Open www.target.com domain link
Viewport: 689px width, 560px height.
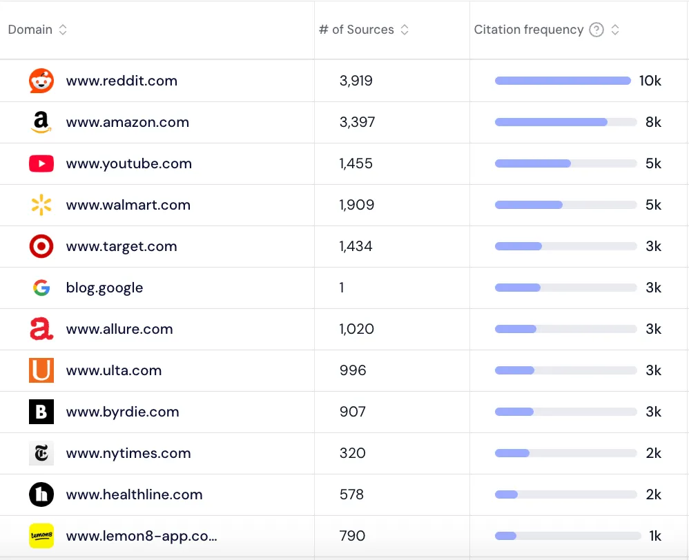click(122, 246)
